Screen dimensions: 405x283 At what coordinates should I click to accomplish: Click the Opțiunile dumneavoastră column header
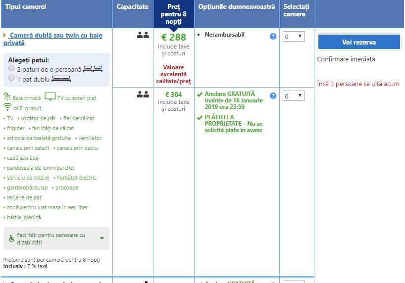tap(236, 7)
